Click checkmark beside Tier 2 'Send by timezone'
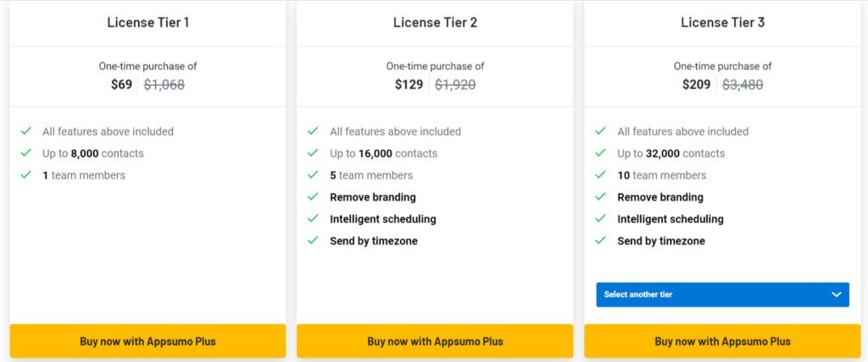 pyautogui.click(x=314, y=240)
